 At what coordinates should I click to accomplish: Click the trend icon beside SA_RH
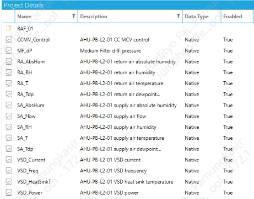(9, 127)
